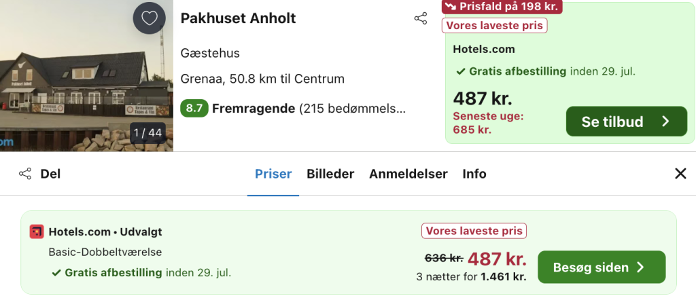
Task: Save hotel with the heart icon
Action: click(x=150, y=18)
